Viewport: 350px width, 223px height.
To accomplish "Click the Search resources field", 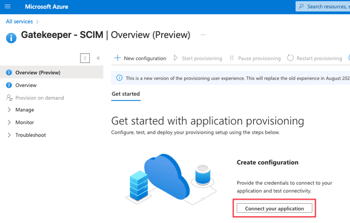I will 323,6.
